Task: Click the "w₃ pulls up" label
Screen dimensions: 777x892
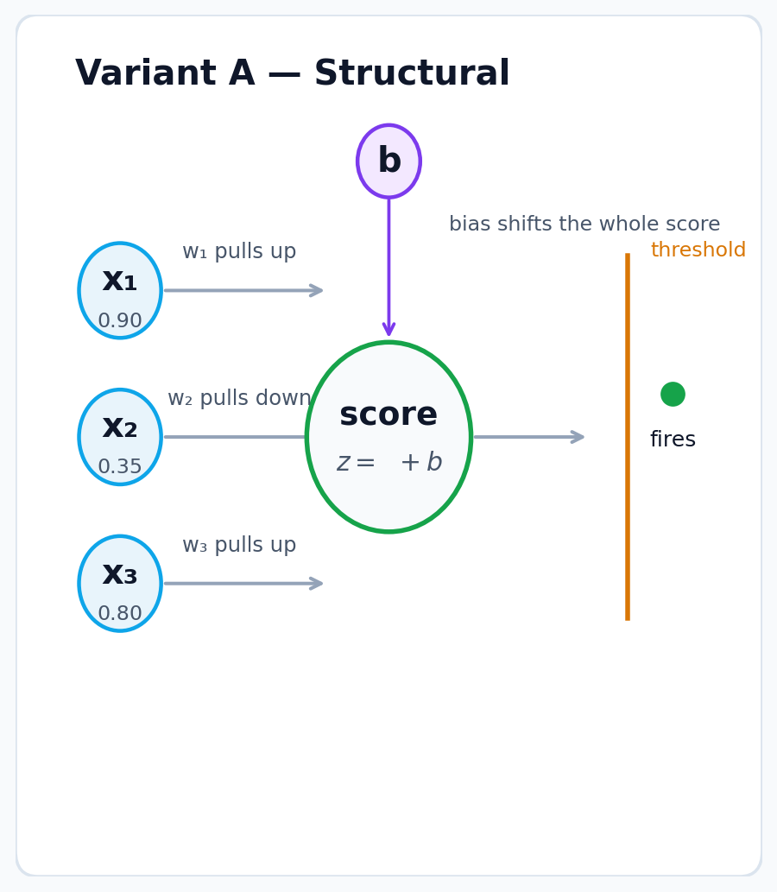Action: (x=239, y=546)
